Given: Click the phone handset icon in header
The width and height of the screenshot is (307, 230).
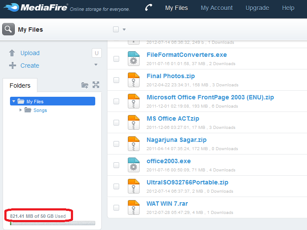Looking at the screenshot, I should [x=149, y=8].
